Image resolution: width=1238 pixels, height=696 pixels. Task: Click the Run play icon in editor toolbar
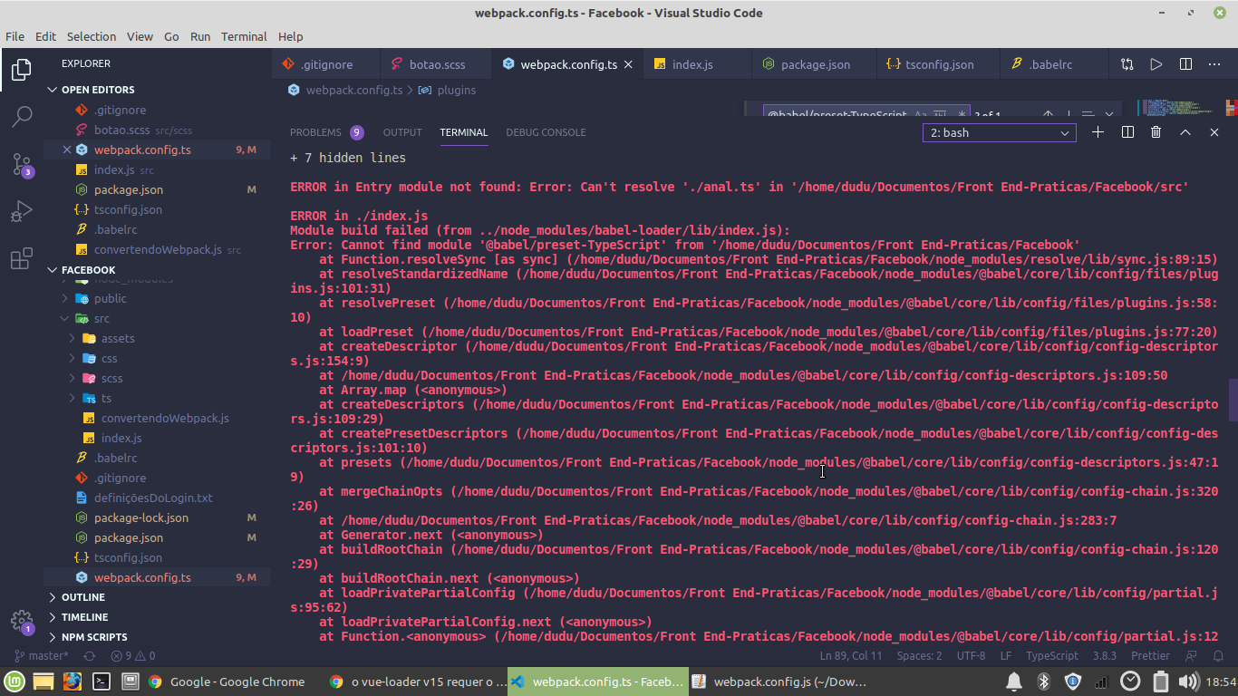[x=1156, y=64]
